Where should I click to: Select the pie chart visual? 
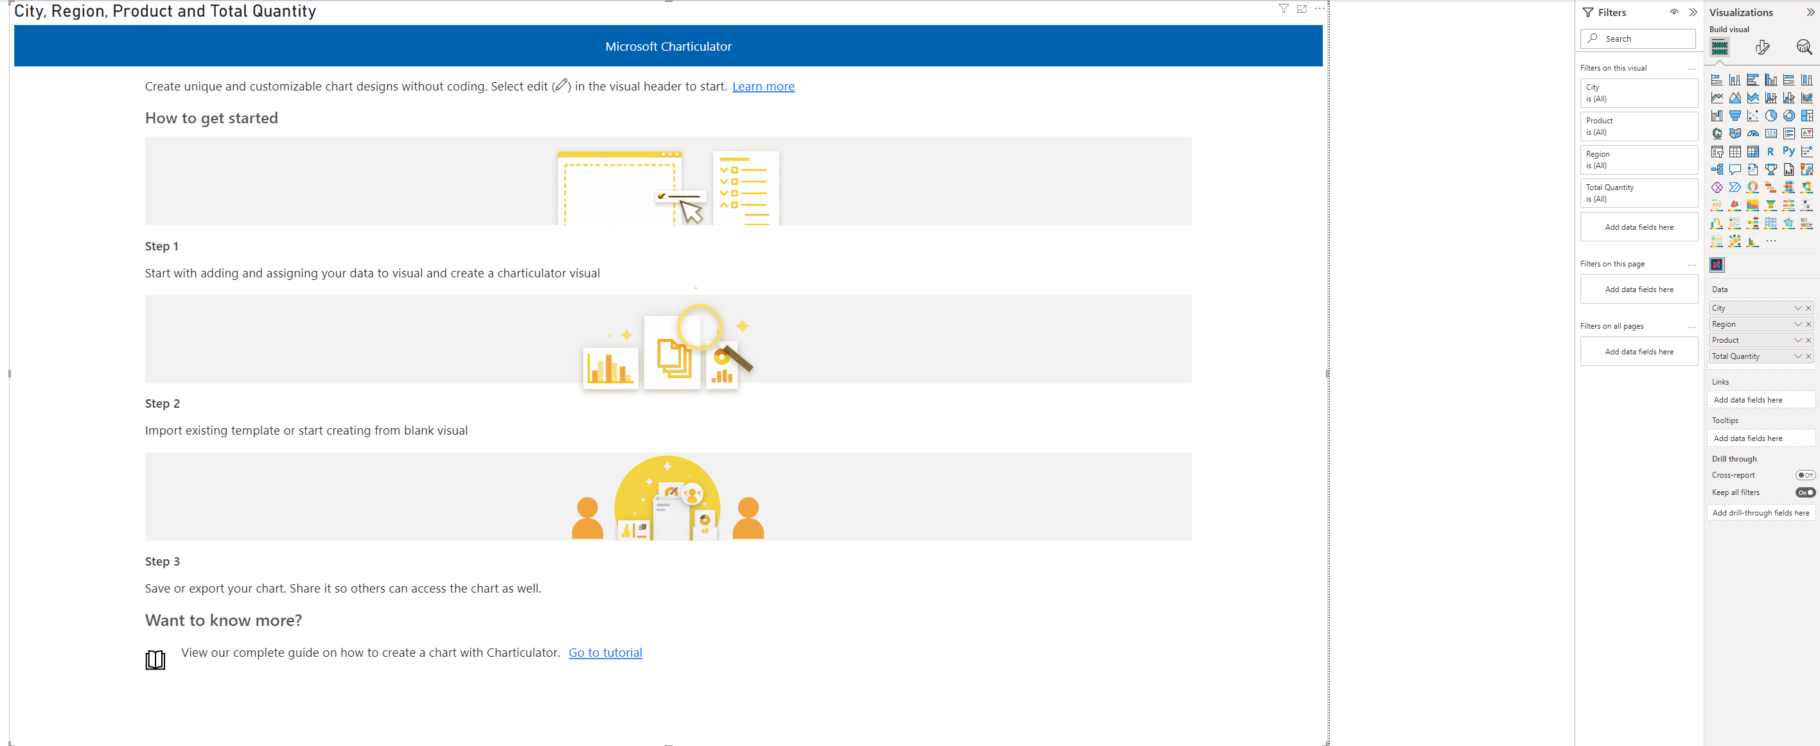click(x=1771, y=116)
